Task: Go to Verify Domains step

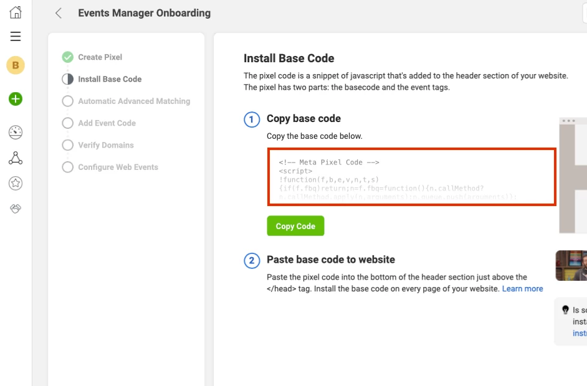Action: (105, 145)
